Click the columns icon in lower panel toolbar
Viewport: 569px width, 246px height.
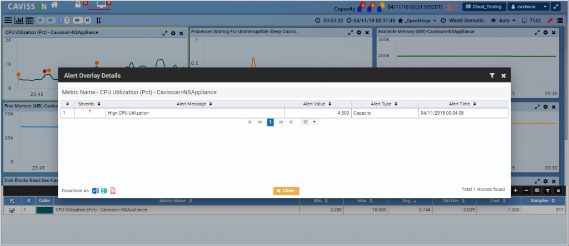click(537, 190)
